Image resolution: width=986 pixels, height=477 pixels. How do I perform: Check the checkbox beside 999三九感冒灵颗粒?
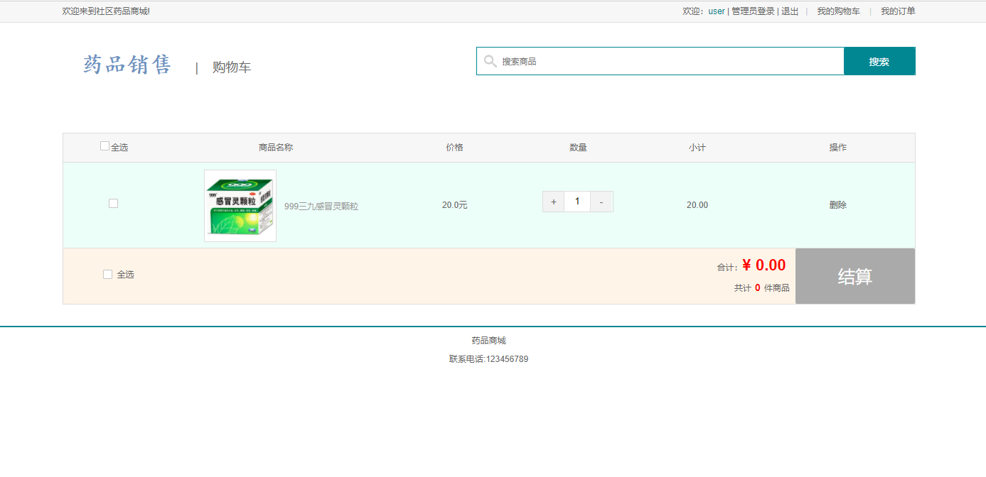(x=113, y=203)
